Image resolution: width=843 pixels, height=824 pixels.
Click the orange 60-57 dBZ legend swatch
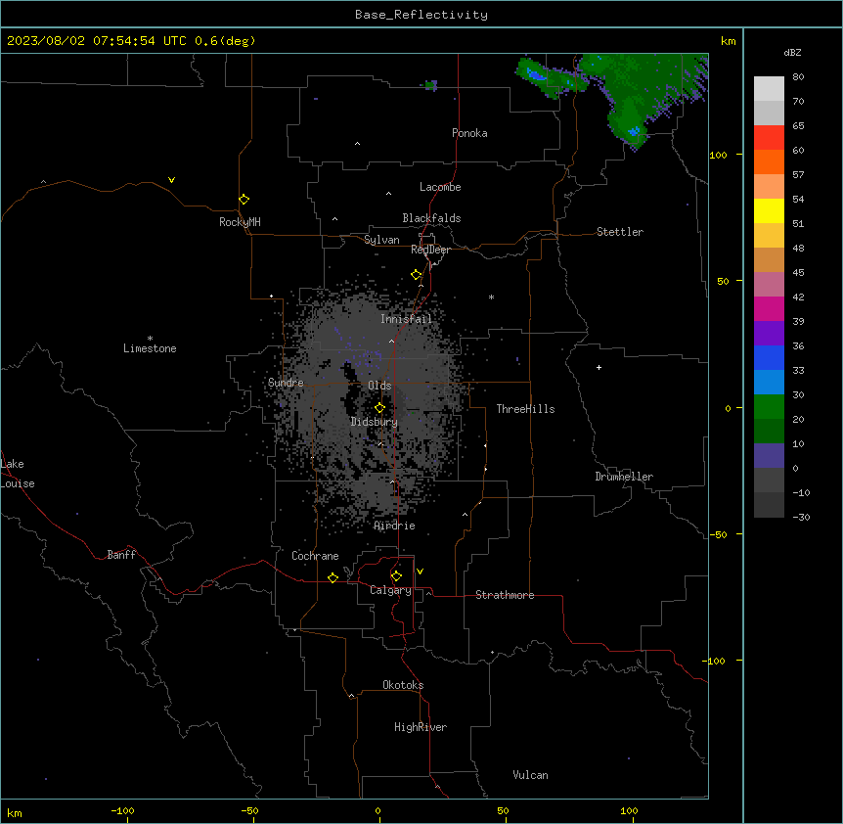click(769, 161)
